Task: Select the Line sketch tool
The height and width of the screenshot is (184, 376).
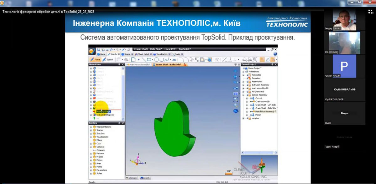Action: click(x=144, y=59)
